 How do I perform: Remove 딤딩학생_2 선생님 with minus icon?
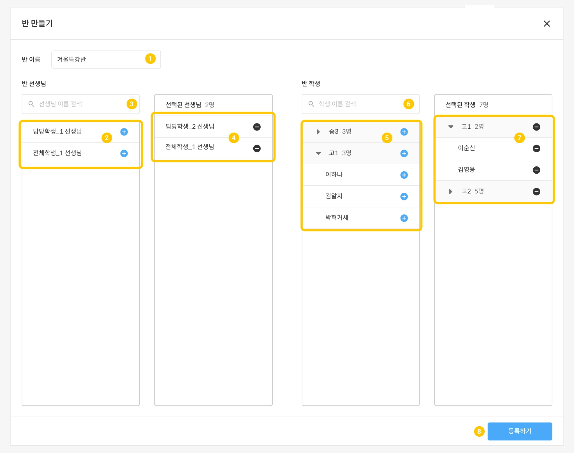[x=257, y=127]
